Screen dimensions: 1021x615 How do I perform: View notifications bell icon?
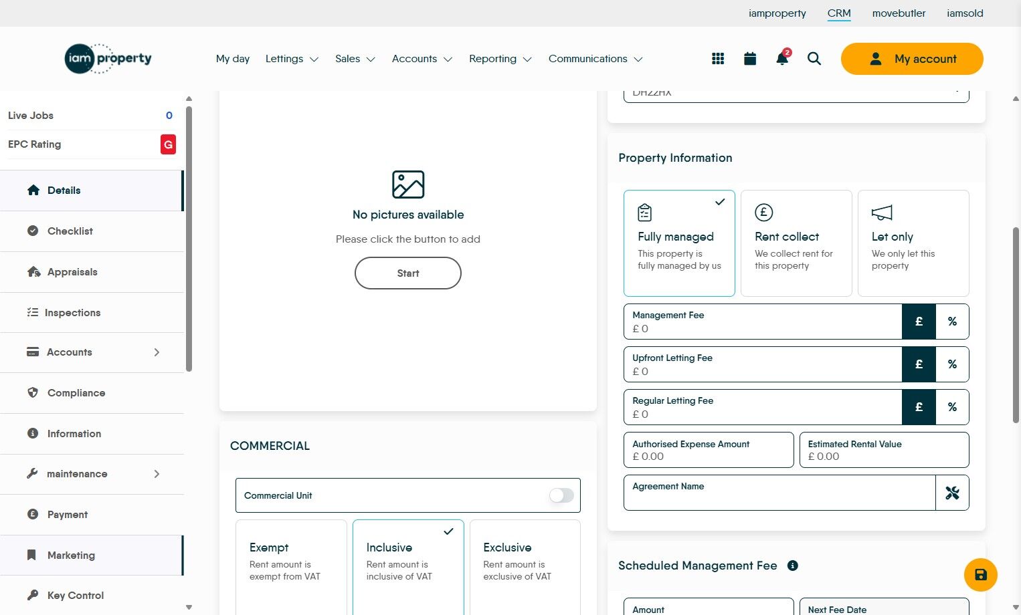pos(782,58)
